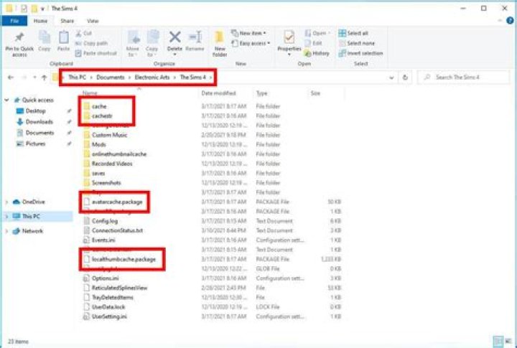Sort by the Size column header
517x348 pixels.
pos(315,93)
